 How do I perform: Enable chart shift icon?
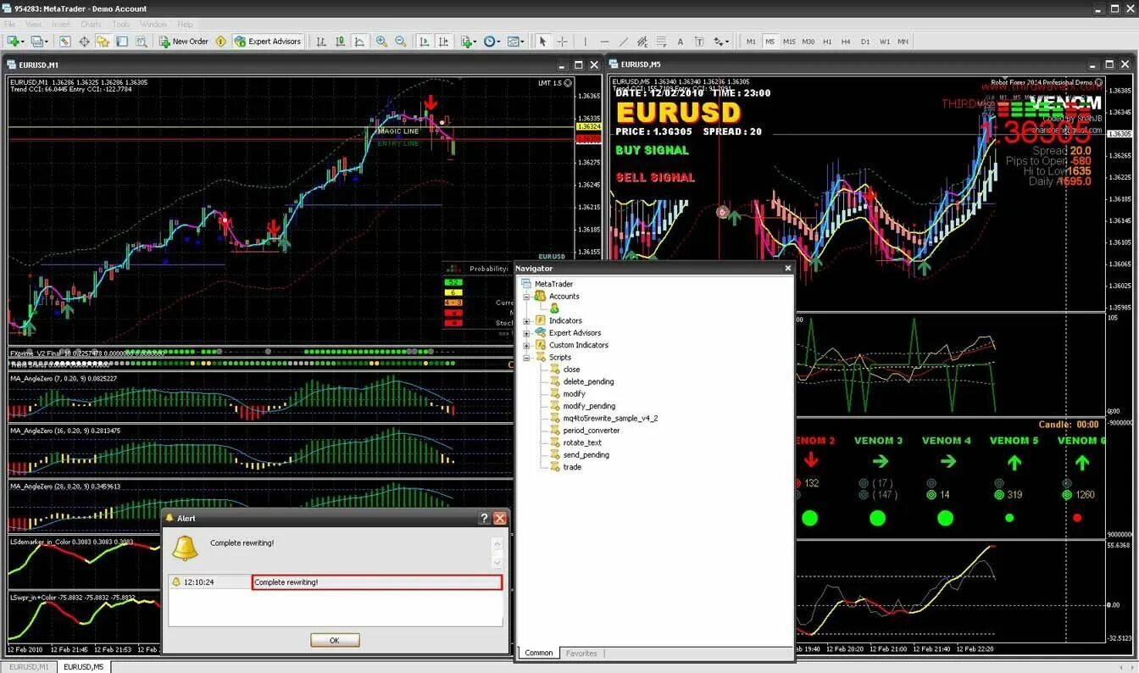click(442, 42)
